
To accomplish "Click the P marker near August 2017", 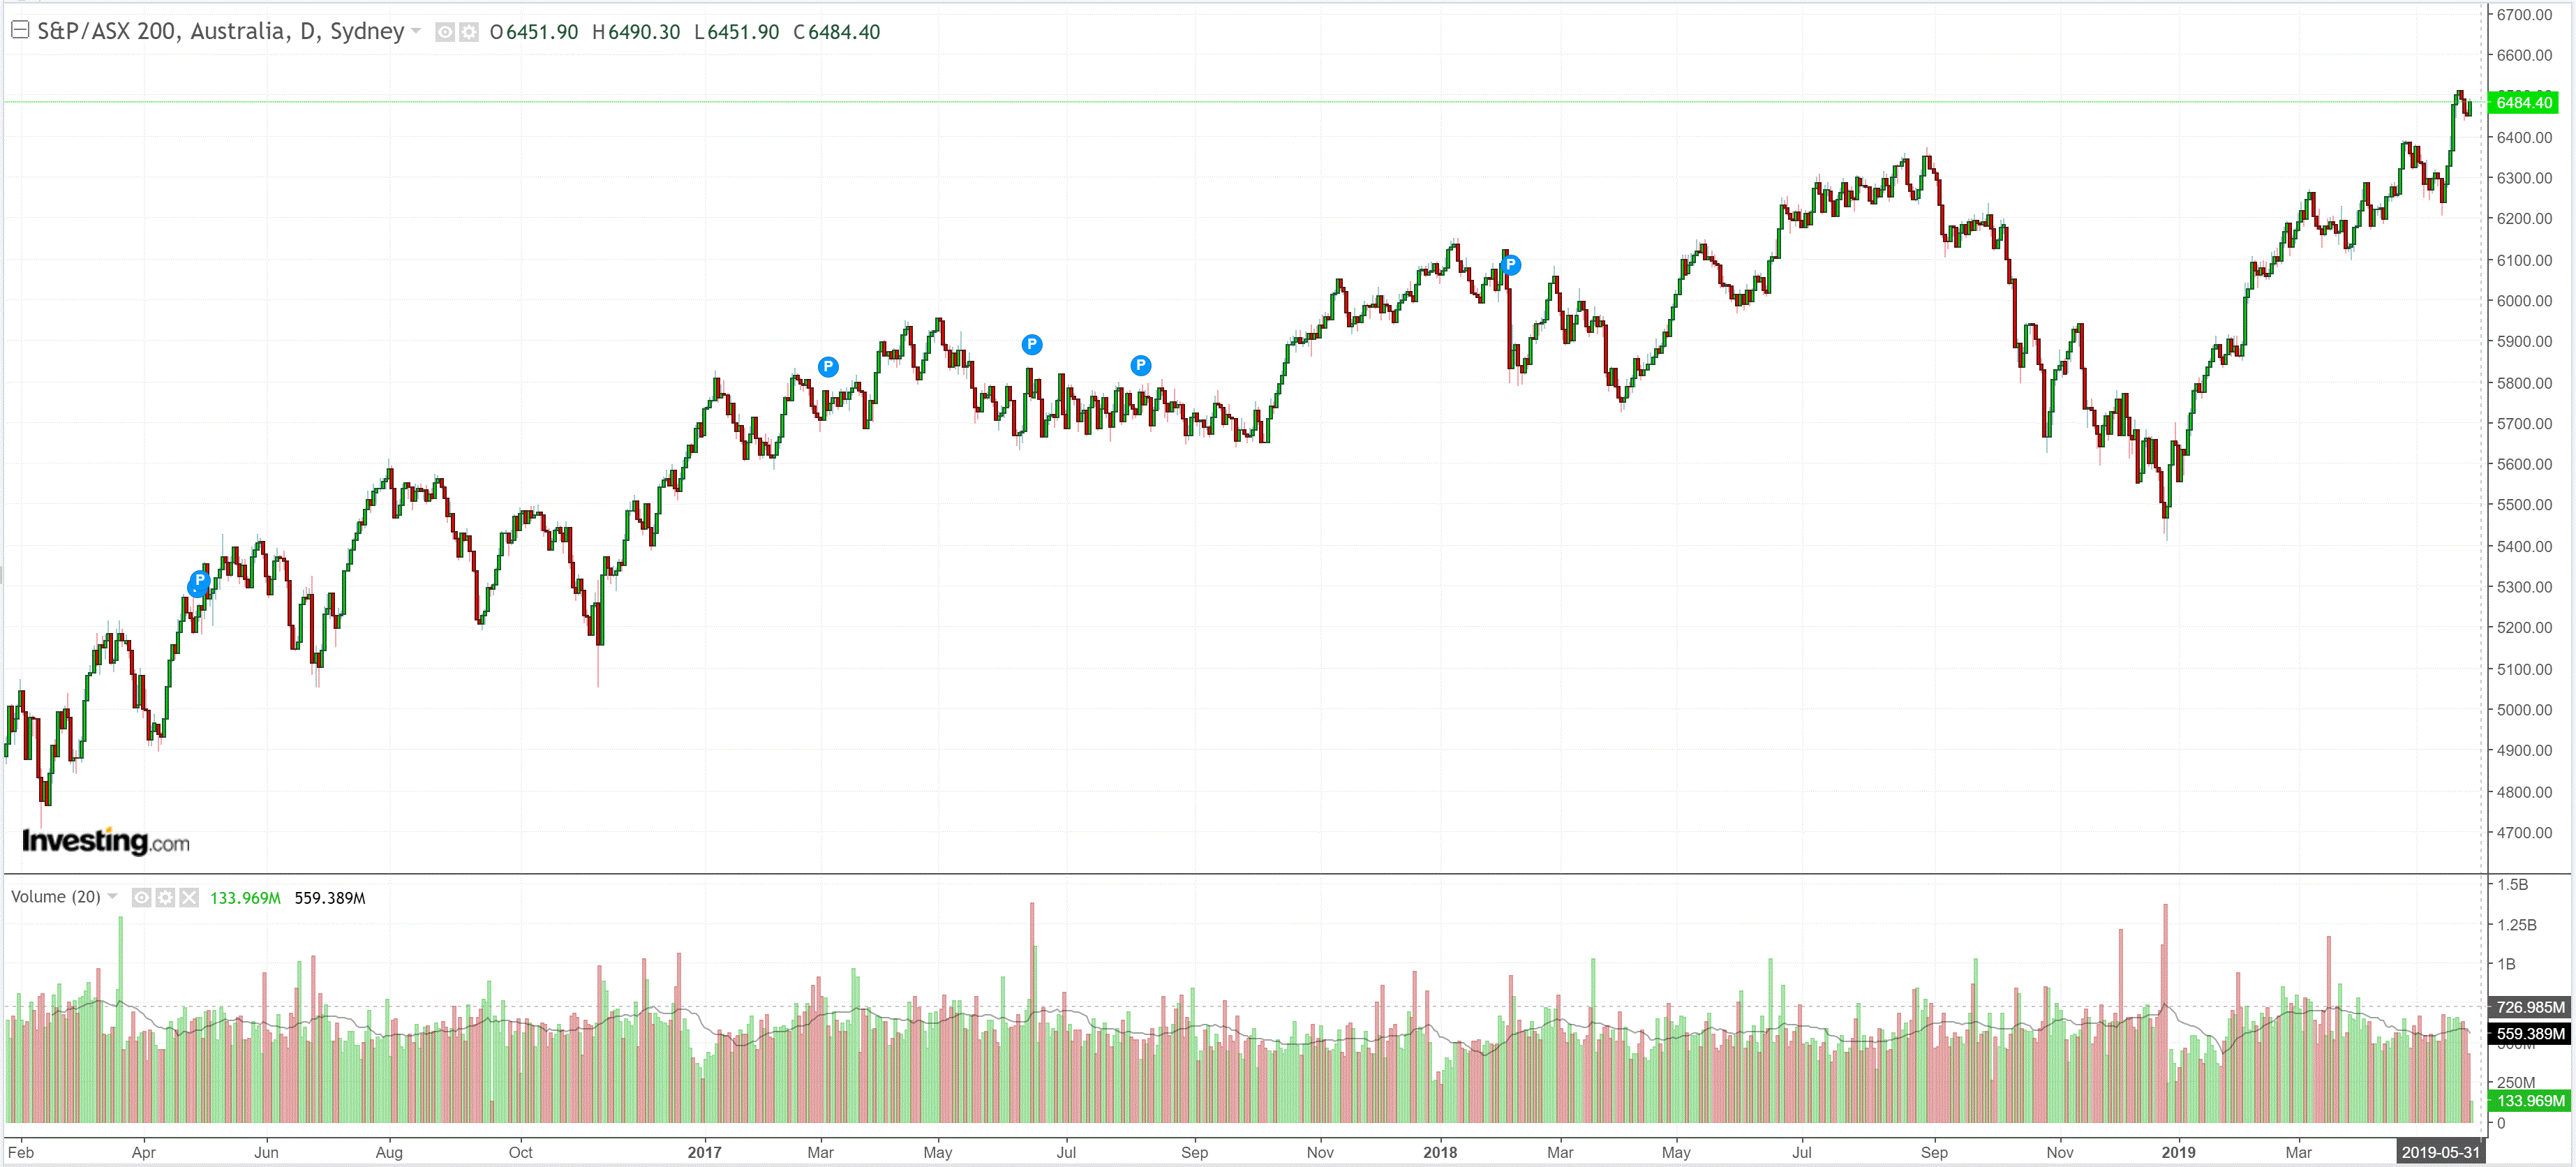I will [1141, 366].
